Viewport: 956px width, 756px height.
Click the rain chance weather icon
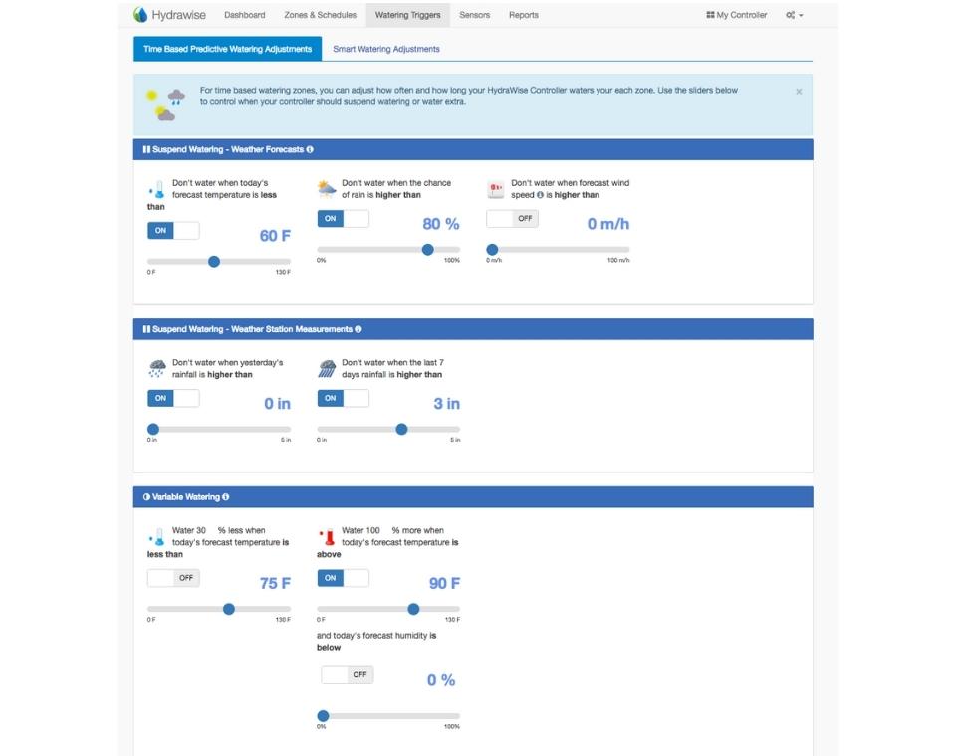(327, 188)
